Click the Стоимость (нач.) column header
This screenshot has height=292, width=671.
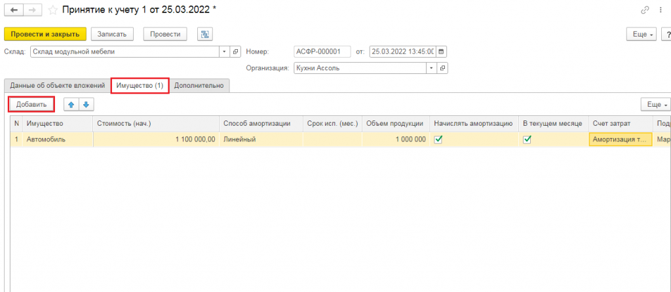click(x=156, y=124)
